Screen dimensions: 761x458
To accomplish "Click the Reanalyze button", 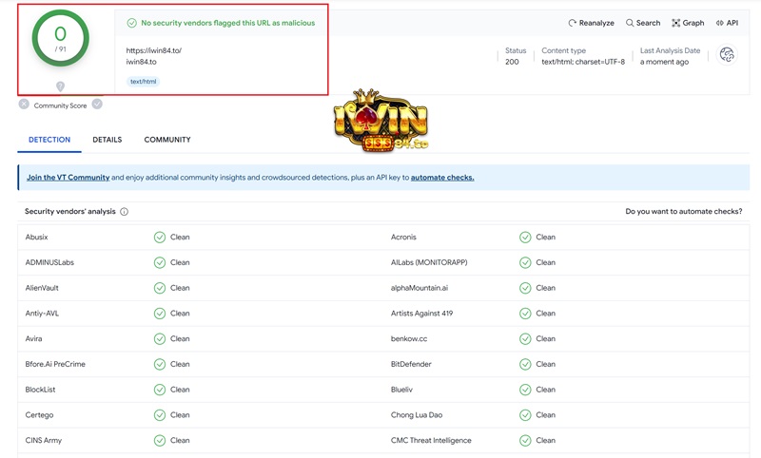I will click(591, 23).
